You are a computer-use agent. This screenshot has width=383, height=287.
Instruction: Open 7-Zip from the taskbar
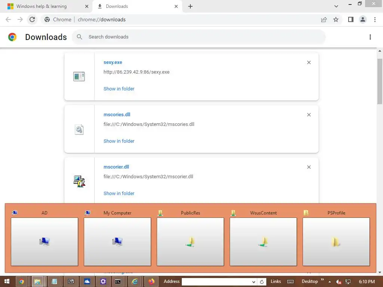click(x=71, y=282)
